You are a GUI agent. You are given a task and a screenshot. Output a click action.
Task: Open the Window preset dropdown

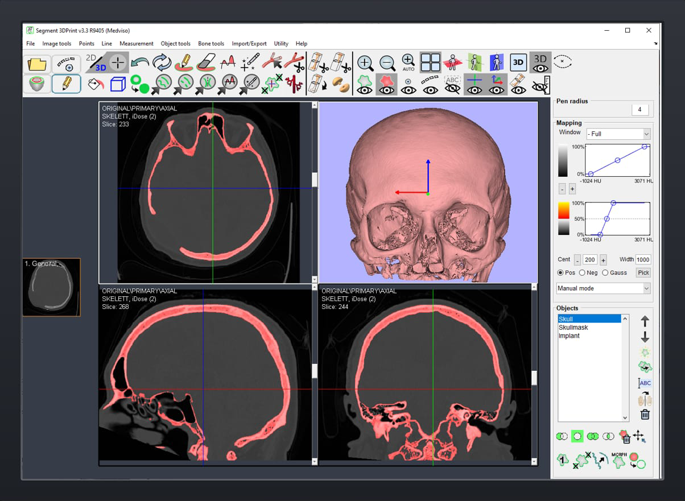[618, 134]
